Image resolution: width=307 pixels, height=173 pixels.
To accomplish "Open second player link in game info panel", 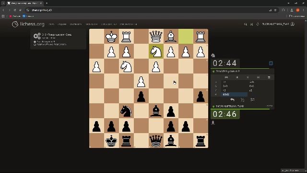I will coord(51,45).
